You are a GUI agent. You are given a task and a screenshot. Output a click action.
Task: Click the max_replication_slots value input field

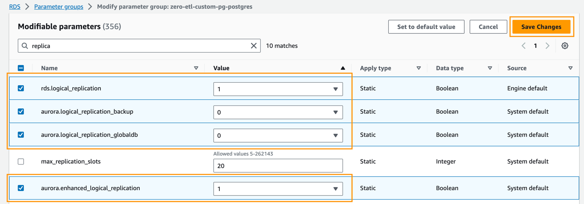pyautogui.click(x=278, y=166)
